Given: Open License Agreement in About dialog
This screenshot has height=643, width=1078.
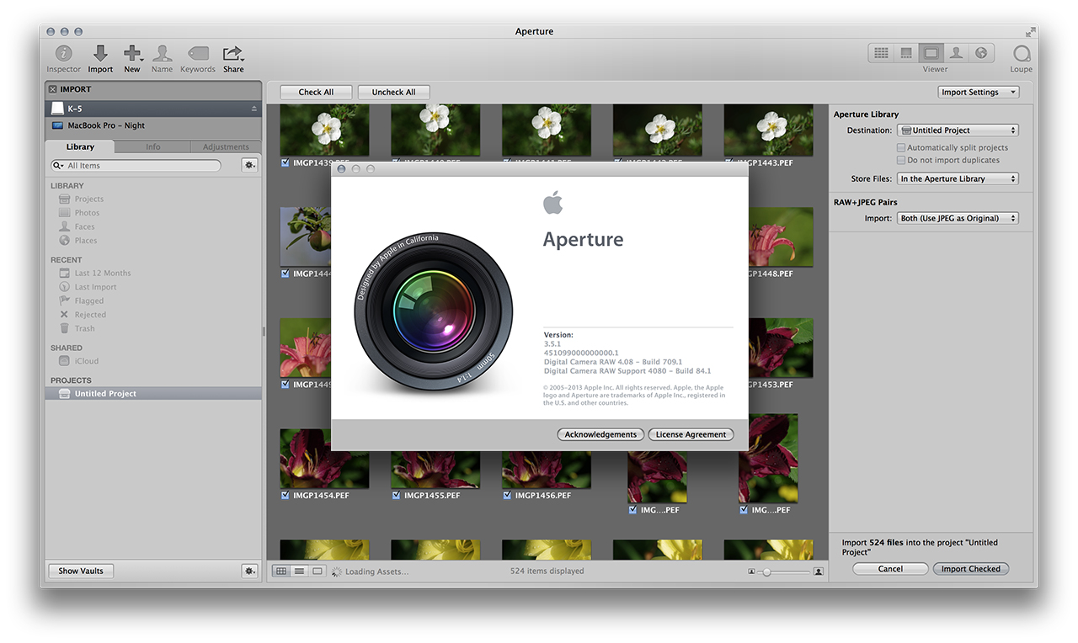Looking at the screenshot, I should pyautogui.click(x=691, y=434).
